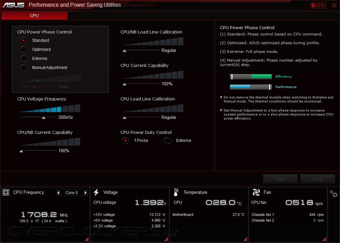Expand the Temperature panel corner triangle
Viewport: 340px width, 243px height.
coord(245,239)
